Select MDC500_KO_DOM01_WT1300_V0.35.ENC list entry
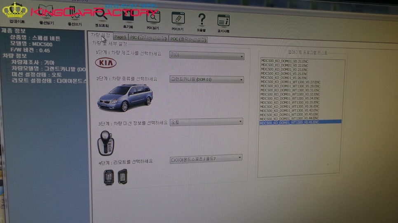 (x=290, y=102)
